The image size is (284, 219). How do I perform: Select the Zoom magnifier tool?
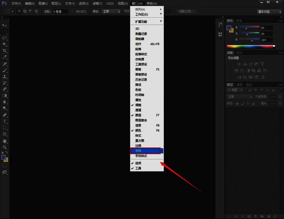point(5,147)
